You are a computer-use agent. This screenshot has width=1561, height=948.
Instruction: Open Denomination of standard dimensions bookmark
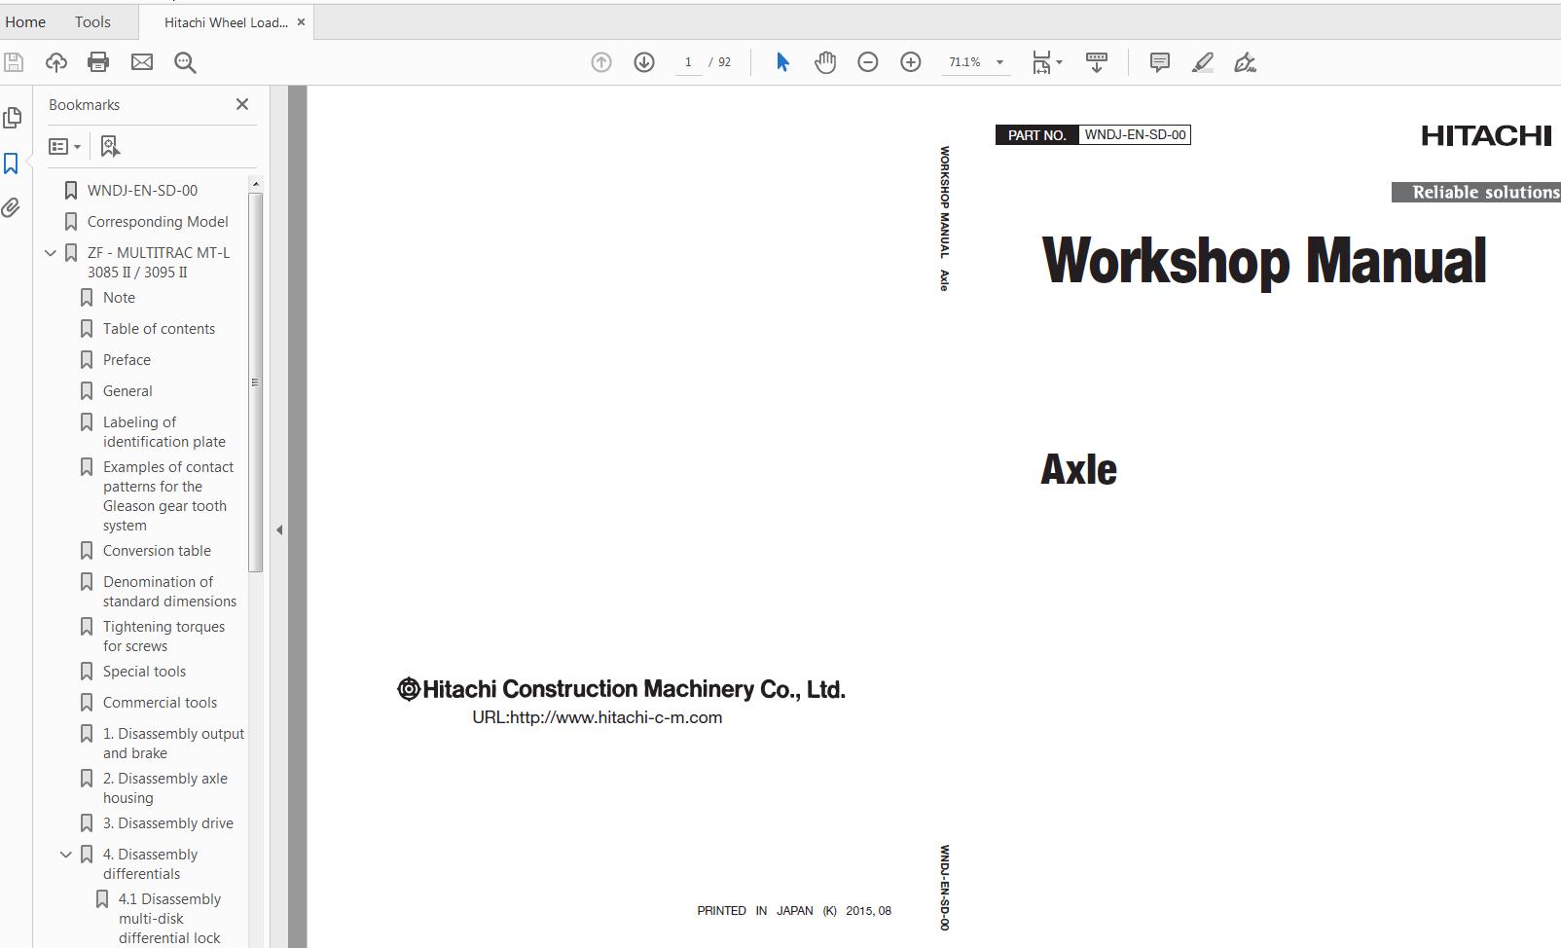(x=169, y=592)
